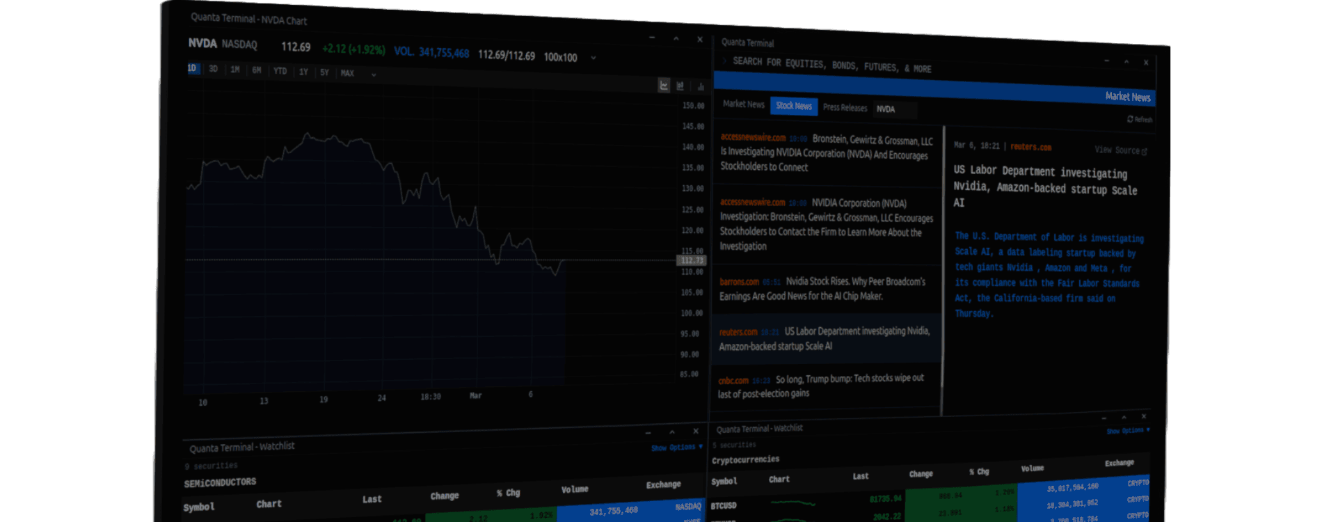1322x522 pixels.
Task: Click the 112.73 price marker on axis
Action: [x=692, y=260]
